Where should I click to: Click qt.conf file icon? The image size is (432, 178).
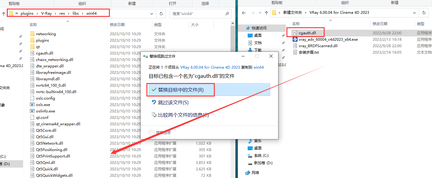33,117
